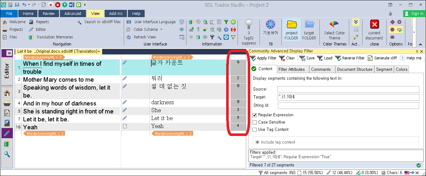
Task: Open Projects from the Navigation group
Action: [x=13, y=30]
